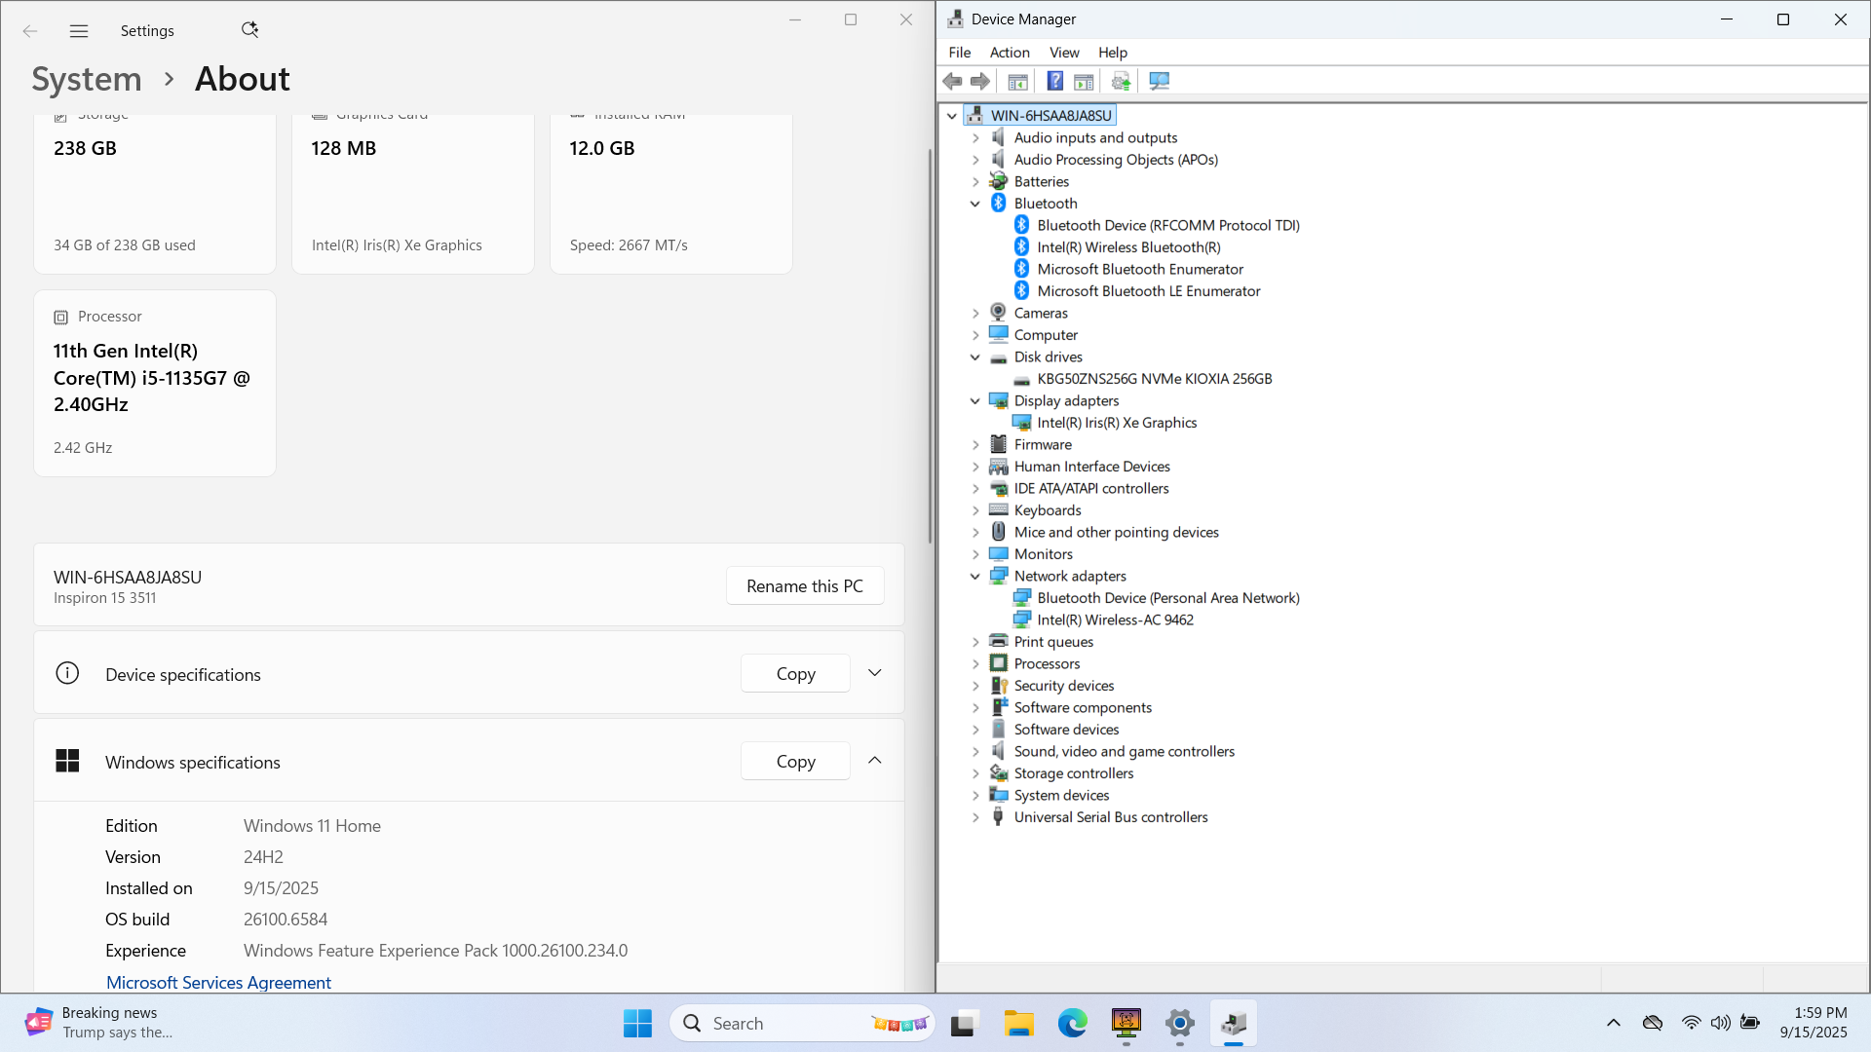Collapse the WIN-6HSAA8JA8SU root node
This screenshot has height=1052, width=1871.
tap(952, 116)
